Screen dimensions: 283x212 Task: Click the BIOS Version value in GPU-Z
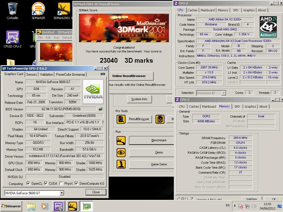click(x=61, y=109)
